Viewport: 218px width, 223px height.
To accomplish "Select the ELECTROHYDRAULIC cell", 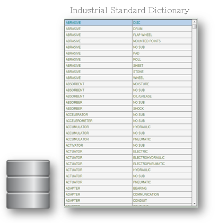I will pos(162,158).
